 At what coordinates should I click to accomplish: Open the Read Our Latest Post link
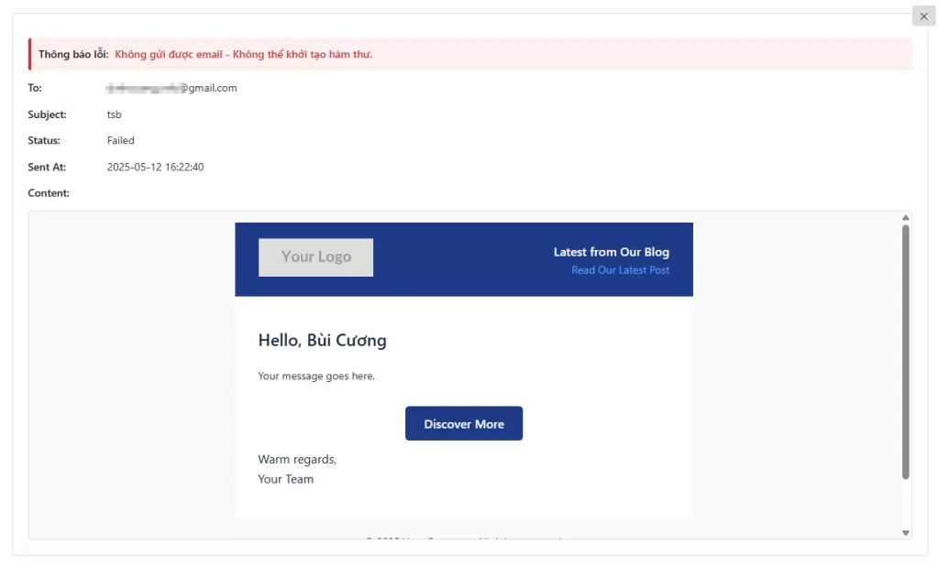click(x=620, y=270)
